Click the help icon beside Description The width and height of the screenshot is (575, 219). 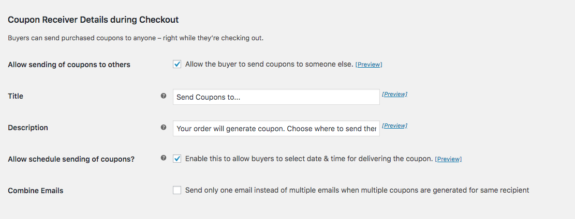click(x=164, y=128)
